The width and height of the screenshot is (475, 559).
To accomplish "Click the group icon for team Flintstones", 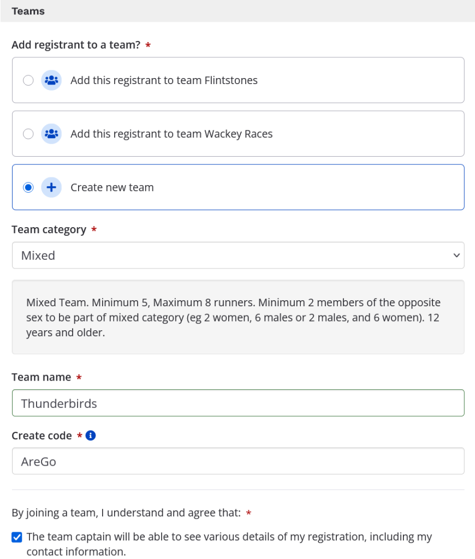I will pyautogui.click(x=51, y=80).
